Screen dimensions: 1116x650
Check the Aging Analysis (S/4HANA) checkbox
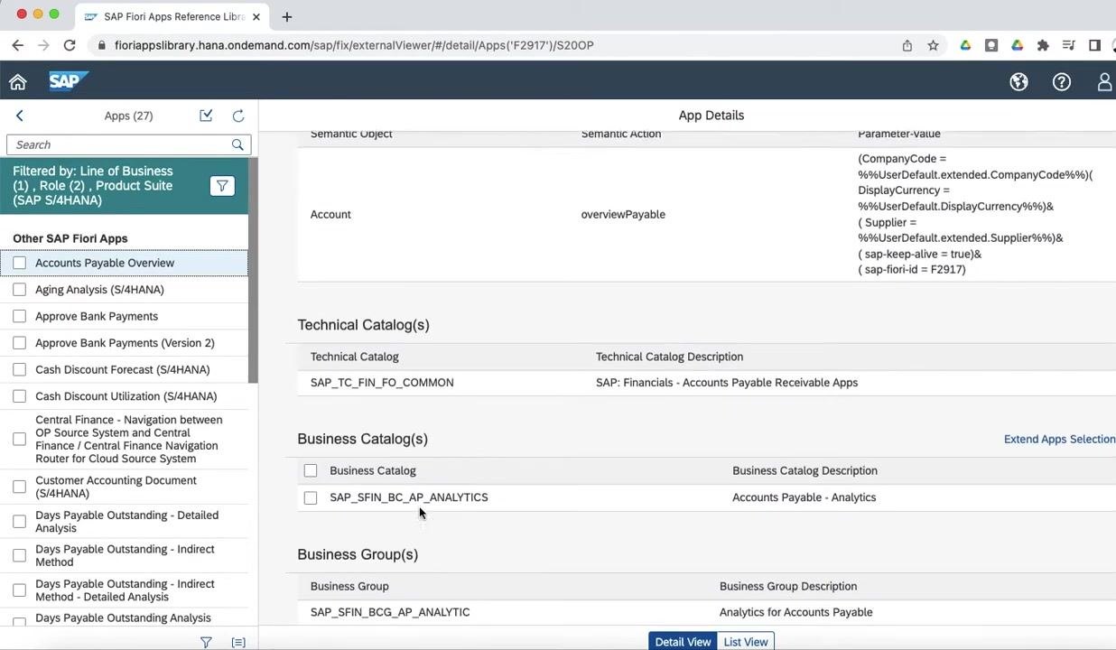pos(20,290)
